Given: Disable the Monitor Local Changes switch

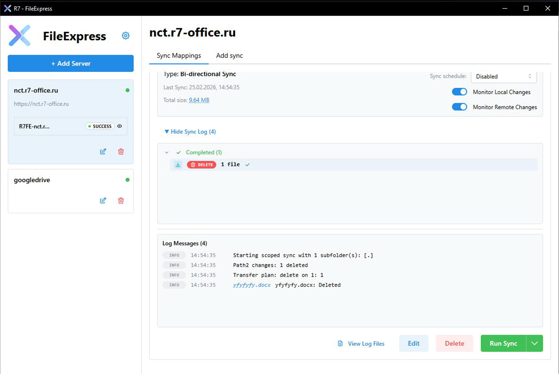Looking at the screenshot, I should coord(459,92).
